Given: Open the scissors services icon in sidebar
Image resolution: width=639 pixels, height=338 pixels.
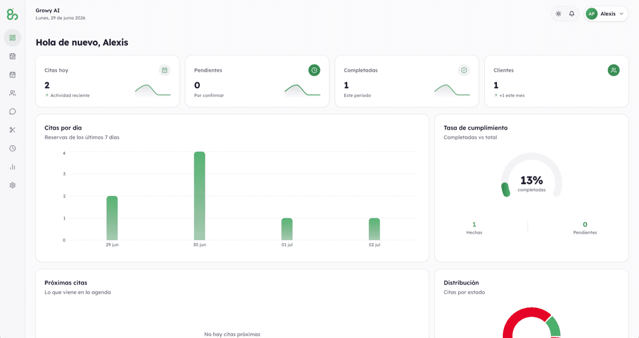Looking at the screenshot, I should (13, 130).
